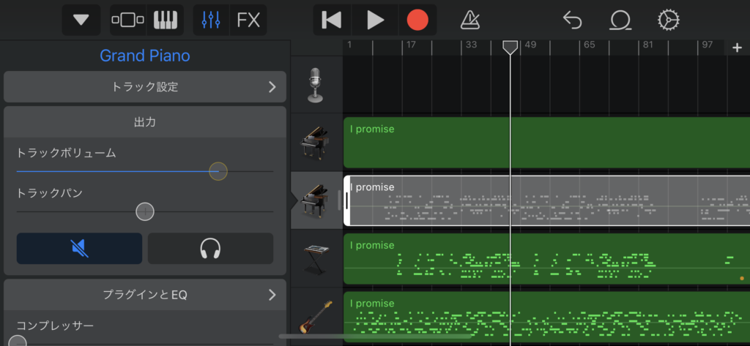
Task: Go to beginning of song
Action: coord(332,20)
